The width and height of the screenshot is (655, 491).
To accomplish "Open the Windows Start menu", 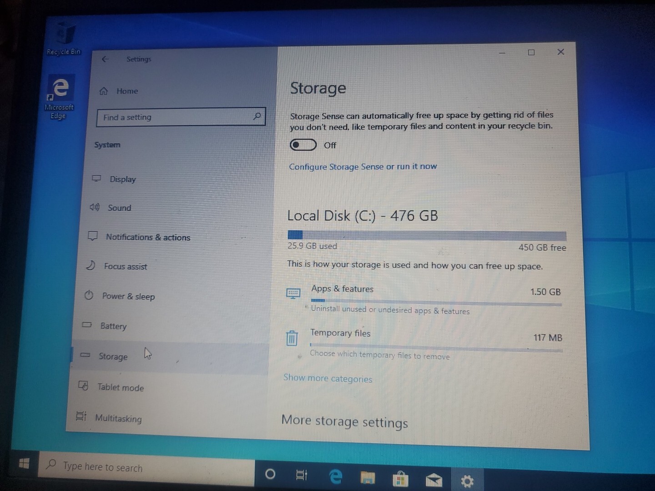I will click(24, 464).
